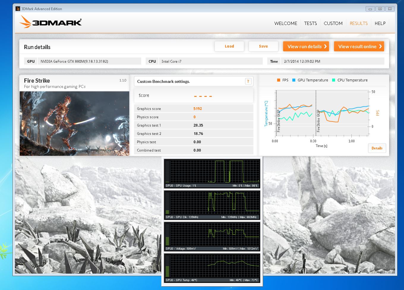Click the Time field showing 2/7/2014
The width and height of the screenshot is (404, 290).
(x=333, y=61)
